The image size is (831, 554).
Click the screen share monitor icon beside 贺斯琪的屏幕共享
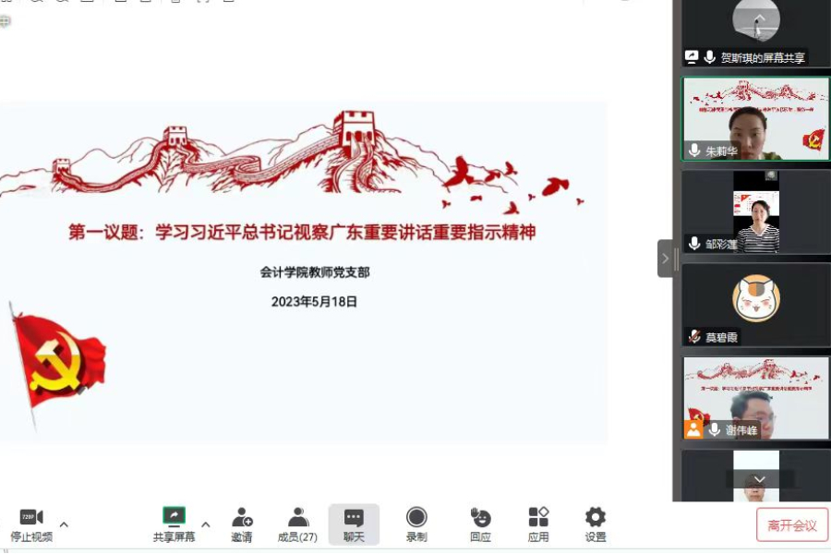[x=691, y=56]
